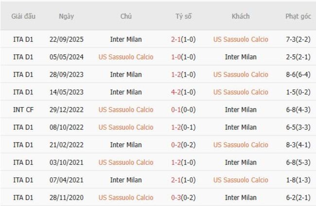316x206 pixels.
Task: Click the Tỷ số column header
Action: click(x=183, y=16)
